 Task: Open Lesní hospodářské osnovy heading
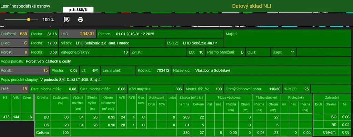pos(25,6)
